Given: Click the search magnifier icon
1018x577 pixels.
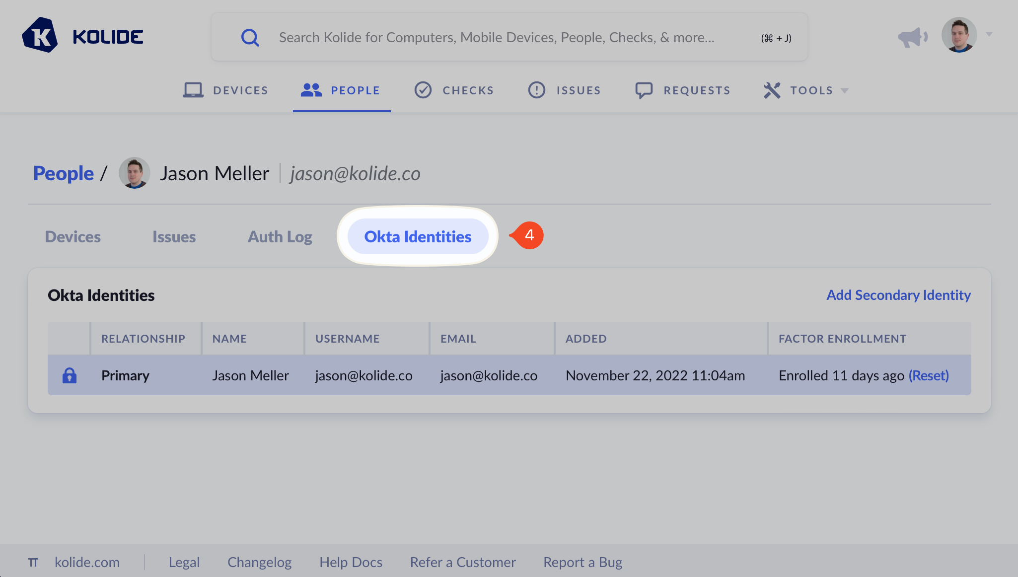Looking at the screenshot, I should click(x=250, y=37).
